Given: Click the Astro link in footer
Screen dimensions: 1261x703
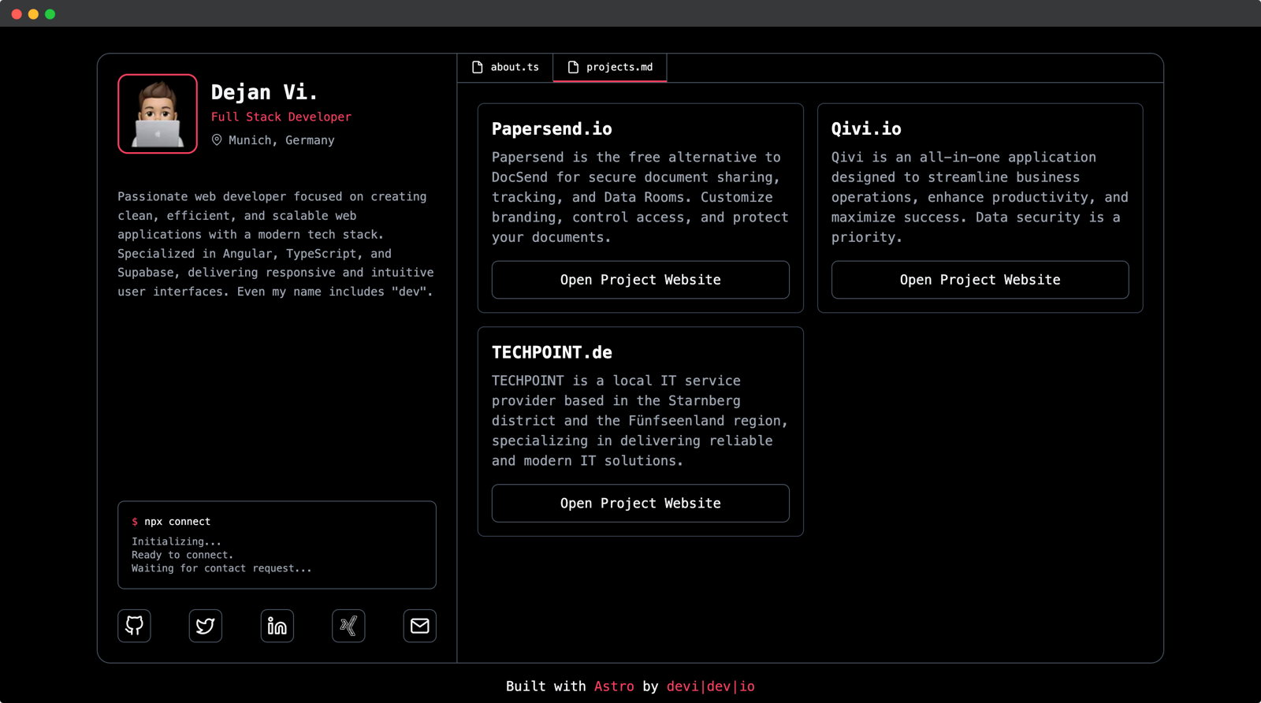Looking at the screenshot, I should tap(614, 686).
